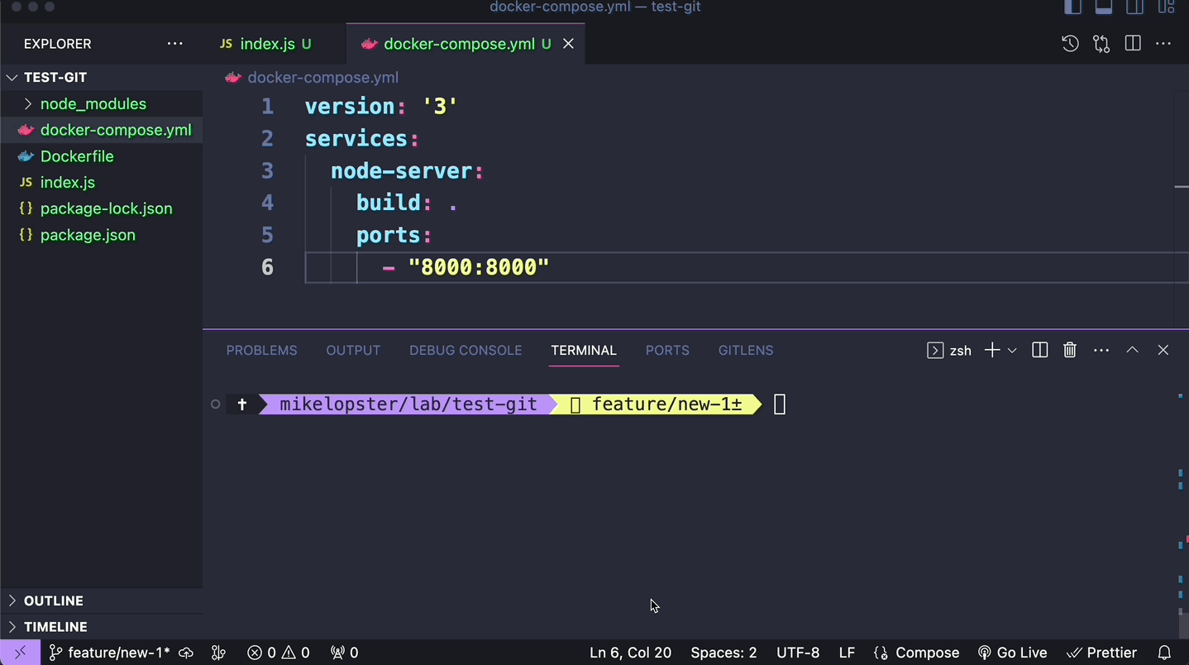Kill terminal using trash icon

pos(1070,351)
